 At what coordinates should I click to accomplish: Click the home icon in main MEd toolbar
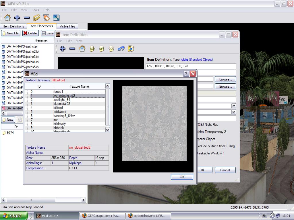(x=7, y=18)
